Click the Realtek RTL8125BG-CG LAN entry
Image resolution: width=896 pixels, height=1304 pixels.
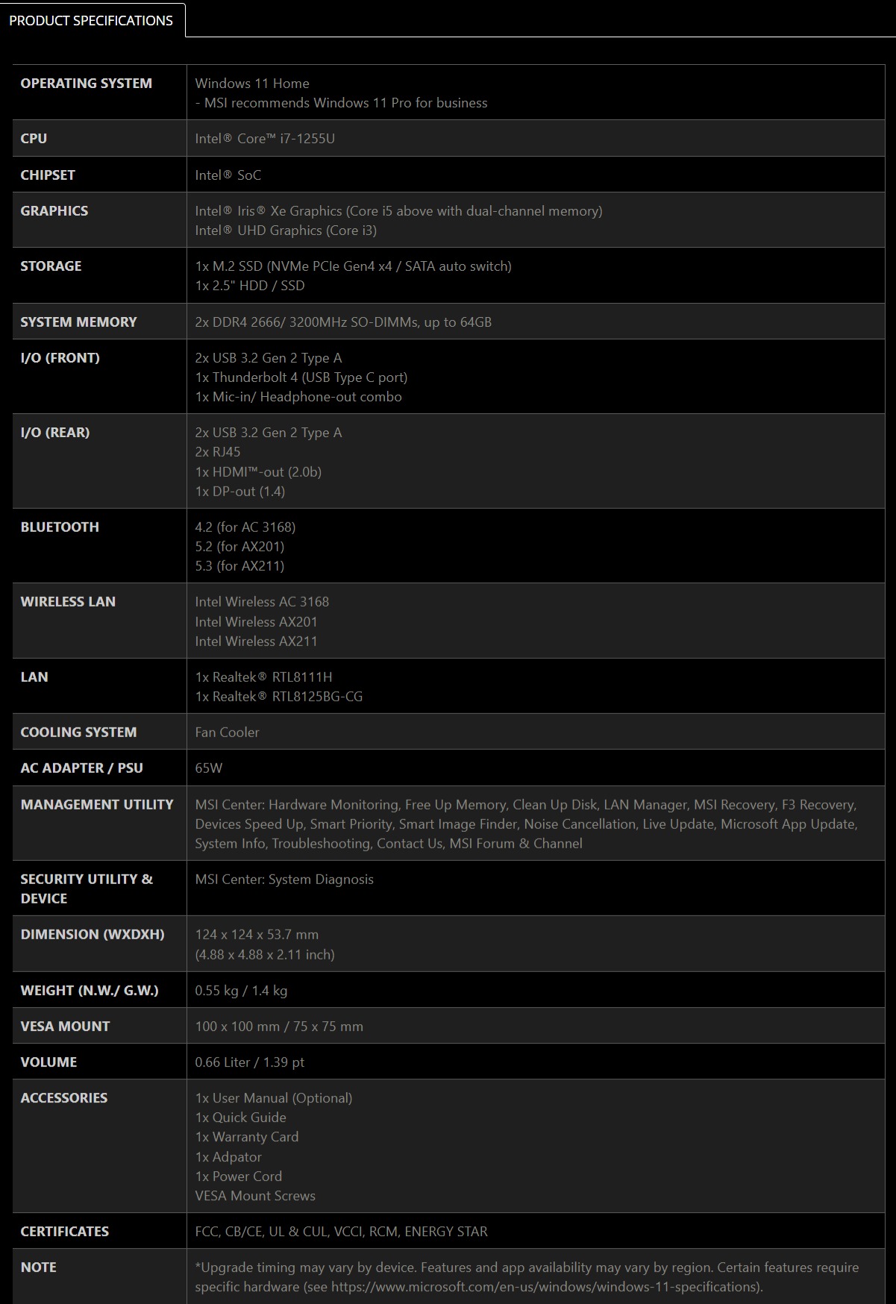click(279, 696)
